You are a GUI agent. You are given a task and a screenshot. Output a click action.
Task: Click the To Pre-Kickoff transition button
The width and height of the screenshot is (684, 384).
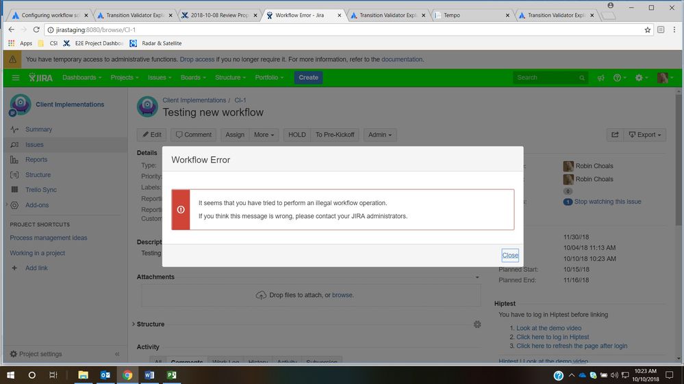335,135
